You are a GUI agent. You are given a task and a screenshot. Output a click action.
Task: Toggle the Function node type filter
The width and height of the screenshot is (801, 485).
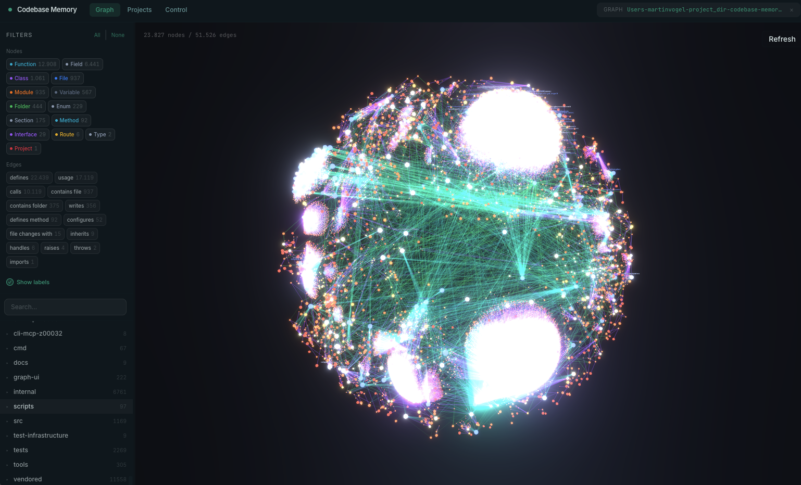pyautogui.click(x=32, y=64)
